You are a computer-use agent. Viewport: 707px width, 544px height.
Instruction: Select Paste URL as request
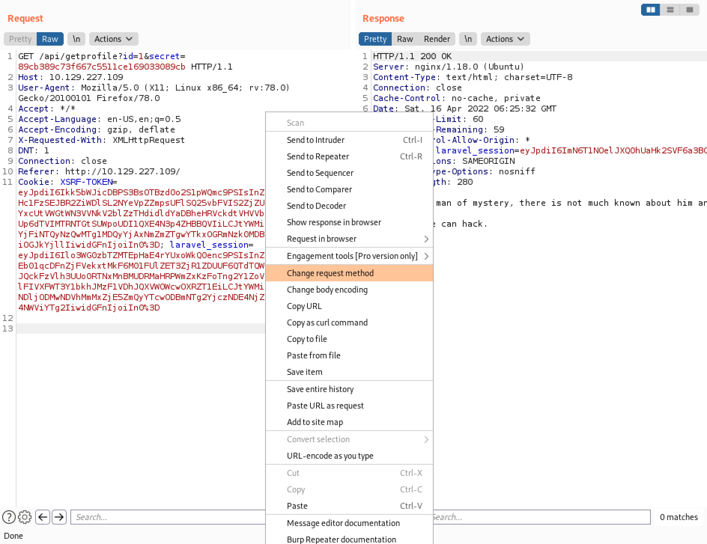pyautogui.click(x=349, y=406)
